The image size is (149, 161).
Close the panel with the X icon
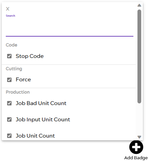pyautogui.click(x=7, y=9)
